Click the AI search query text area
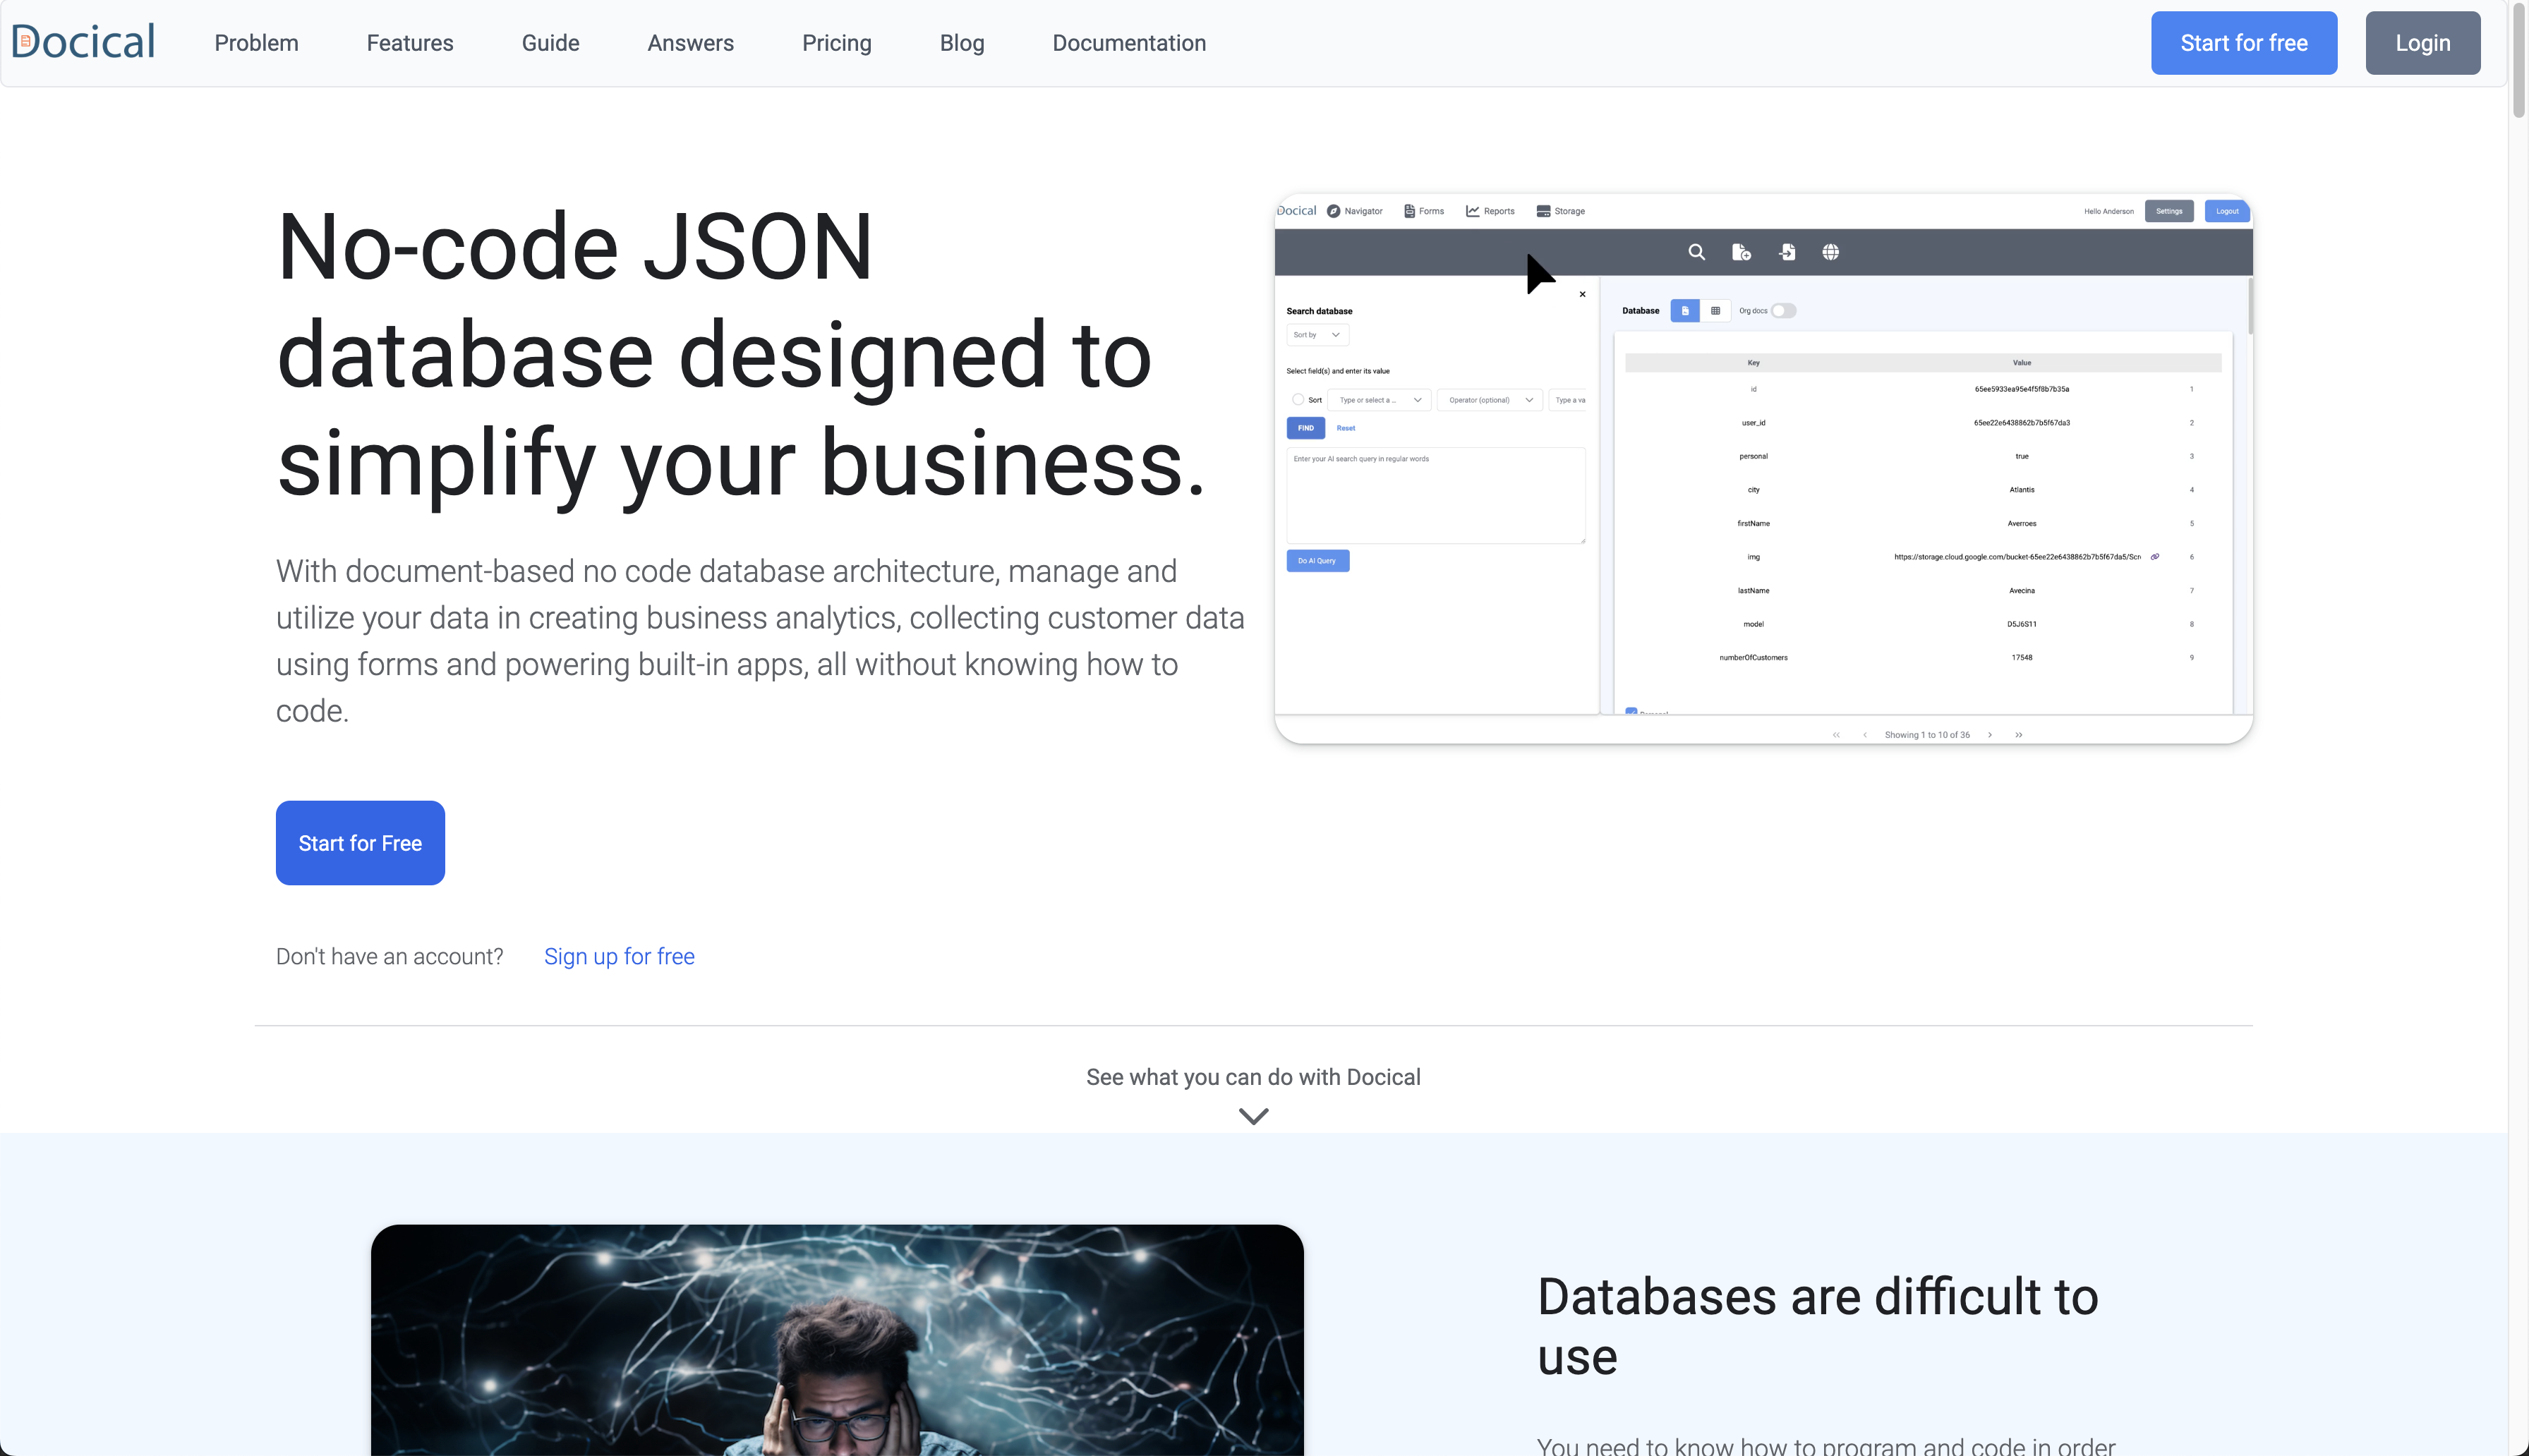Image resolution: width=2529 pixels, height=1456 pixels. (1436, 496)
